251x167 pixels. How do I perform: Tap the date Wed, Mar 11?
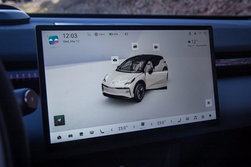(x=71, y=41)
